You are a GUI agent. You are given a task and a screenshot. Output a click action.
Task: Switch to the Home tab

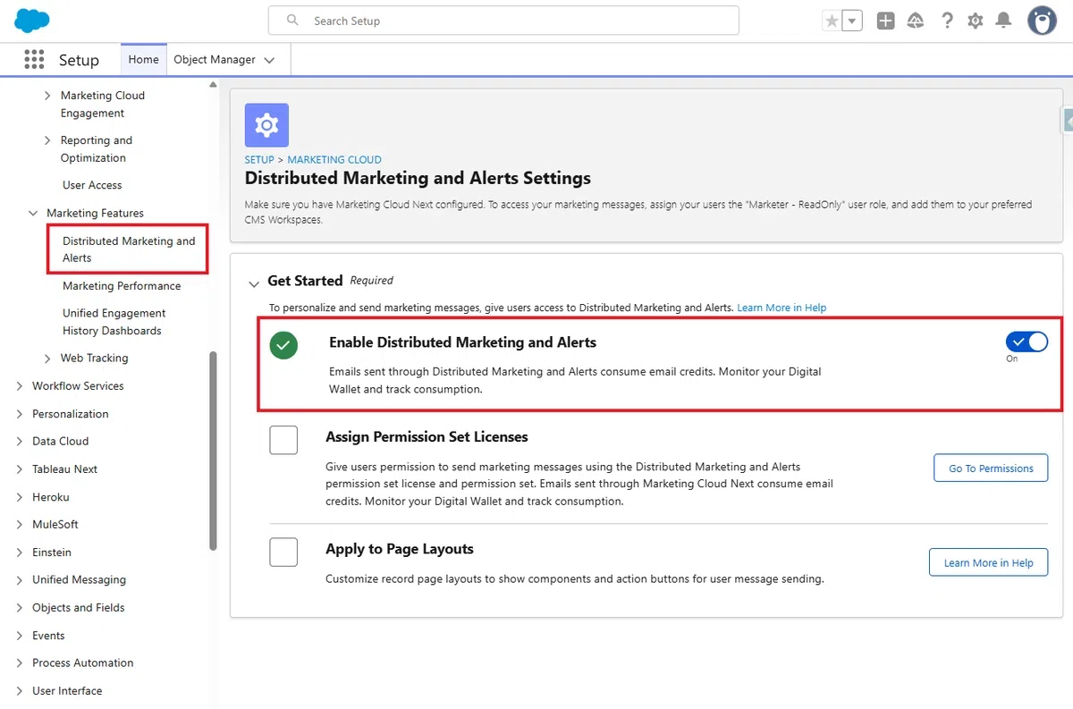[143, 60]
